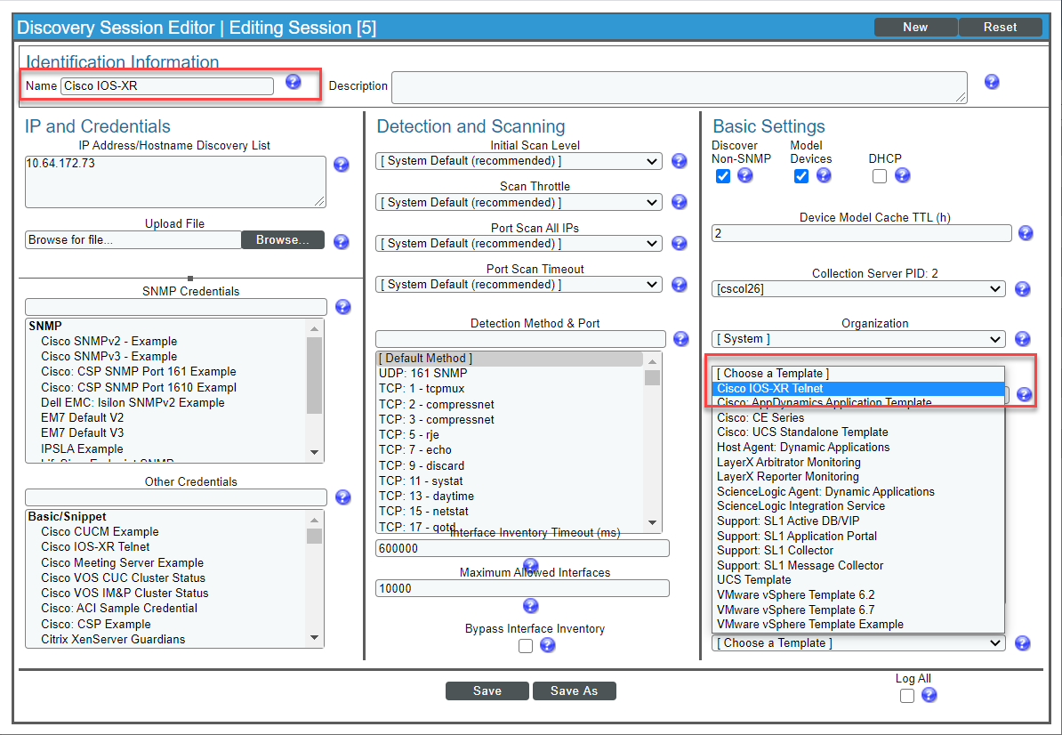Click the Reset button
Screen dimensions: 1062x735
[1001, 27]
